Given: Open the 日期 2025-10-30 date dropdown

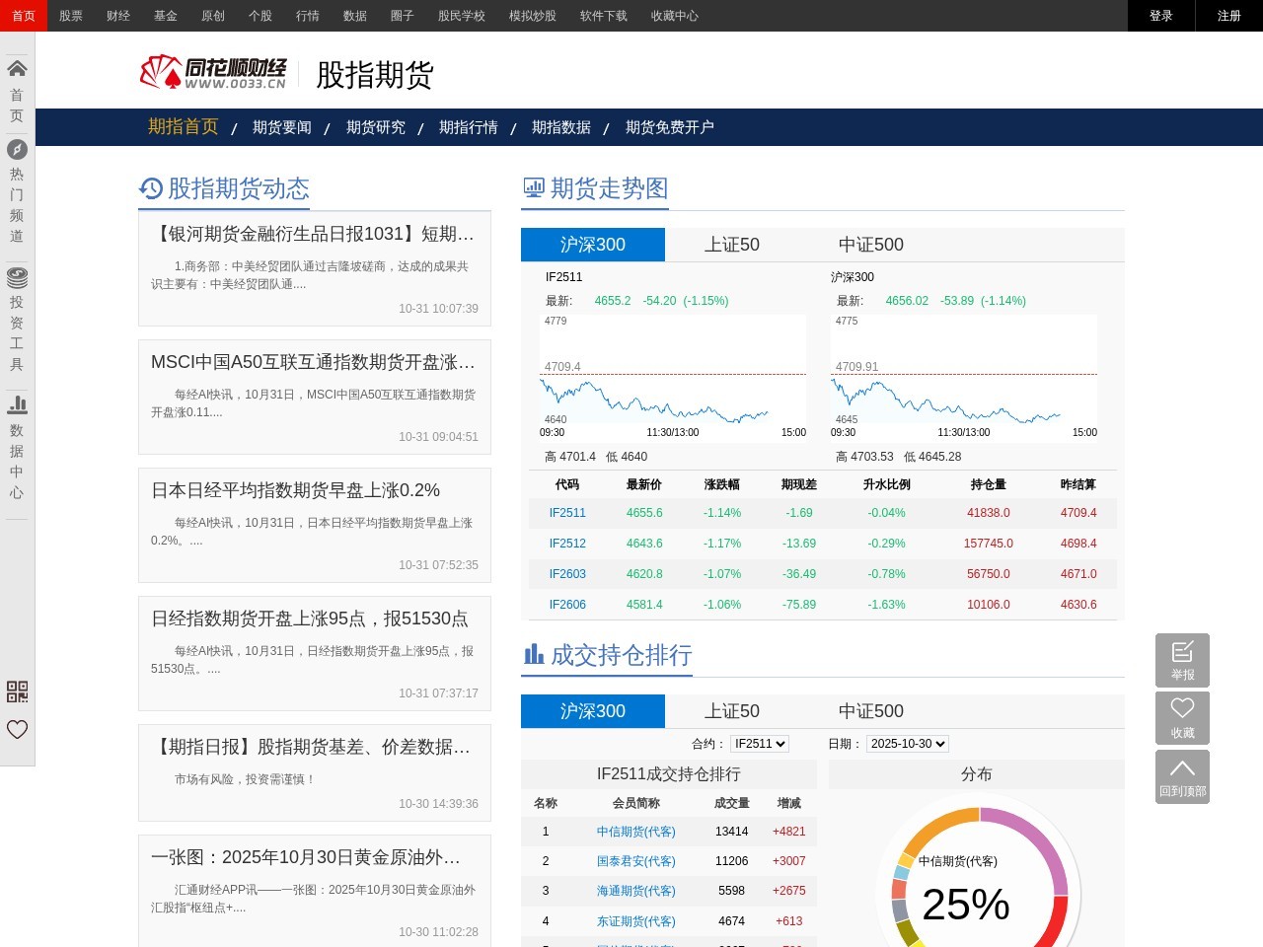Looking at the screenshot, I should (908, 744).
